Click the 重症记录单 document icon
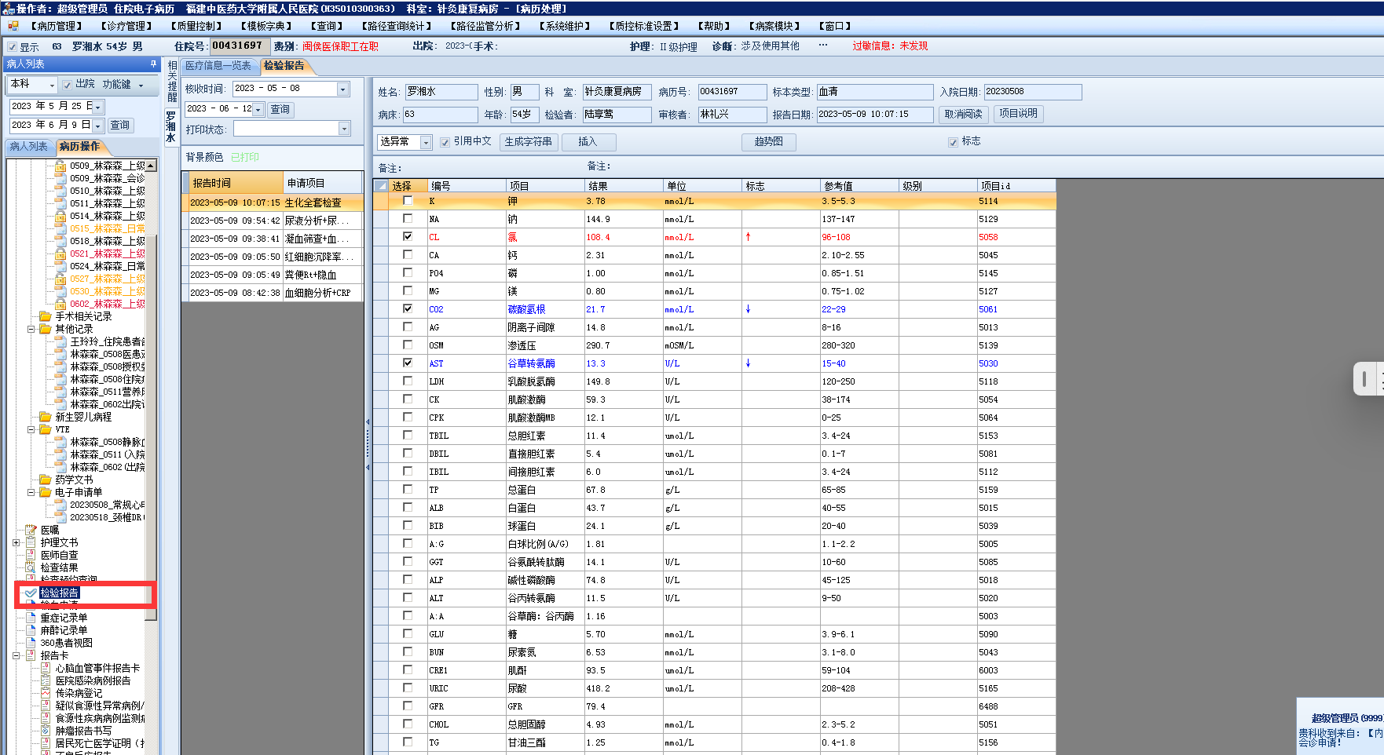The height and width of the screenshot is (755, 1384). click(x=31, y=618)
